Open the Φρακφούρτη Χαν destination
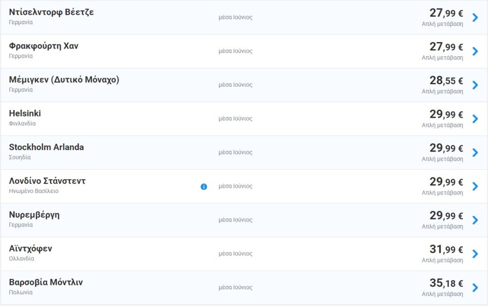The image size is (488, 306). coord(44,46)
